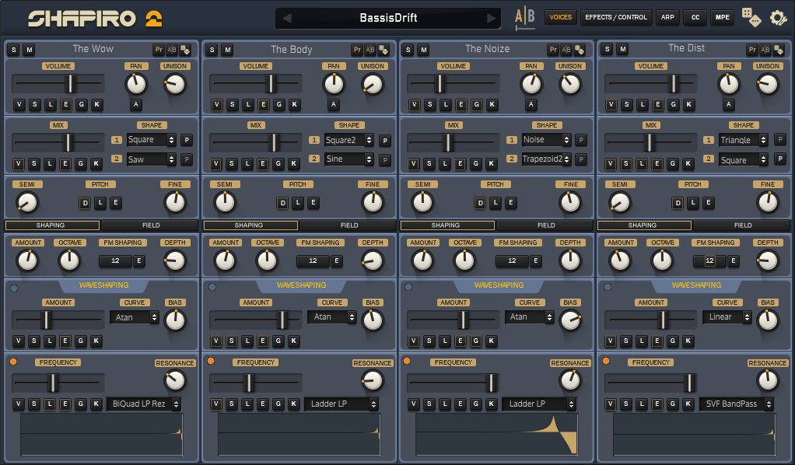This screenshot has width=795, height=465.
Task: Switch to the EFFECTS / CONTROL tab
Action: [x=615, y=17]
